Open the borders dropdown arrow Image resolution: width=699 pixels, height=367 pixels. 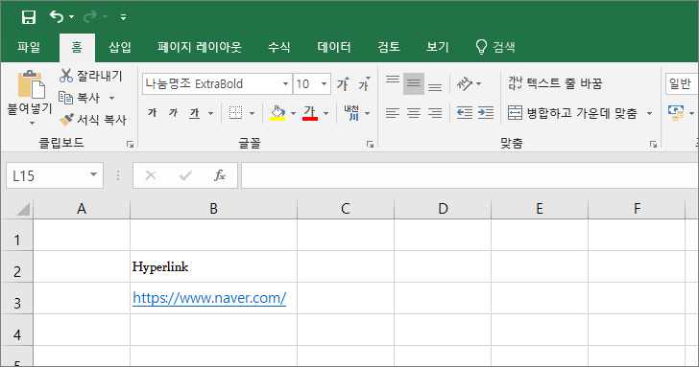(x=252, y=113)
